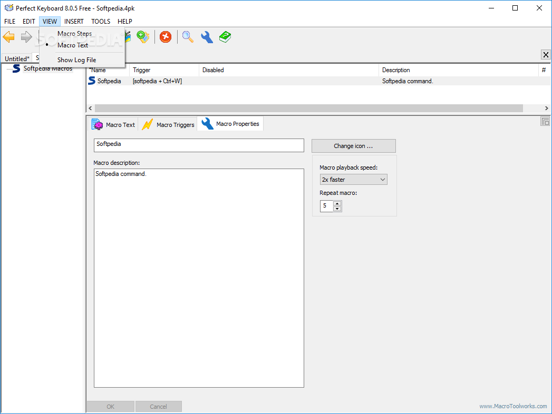Close the VIEW menu header

pos(50,22)
